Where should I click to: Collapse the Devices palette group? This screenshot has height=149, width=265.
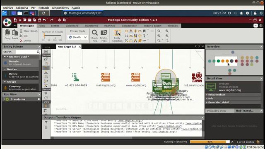5,69
